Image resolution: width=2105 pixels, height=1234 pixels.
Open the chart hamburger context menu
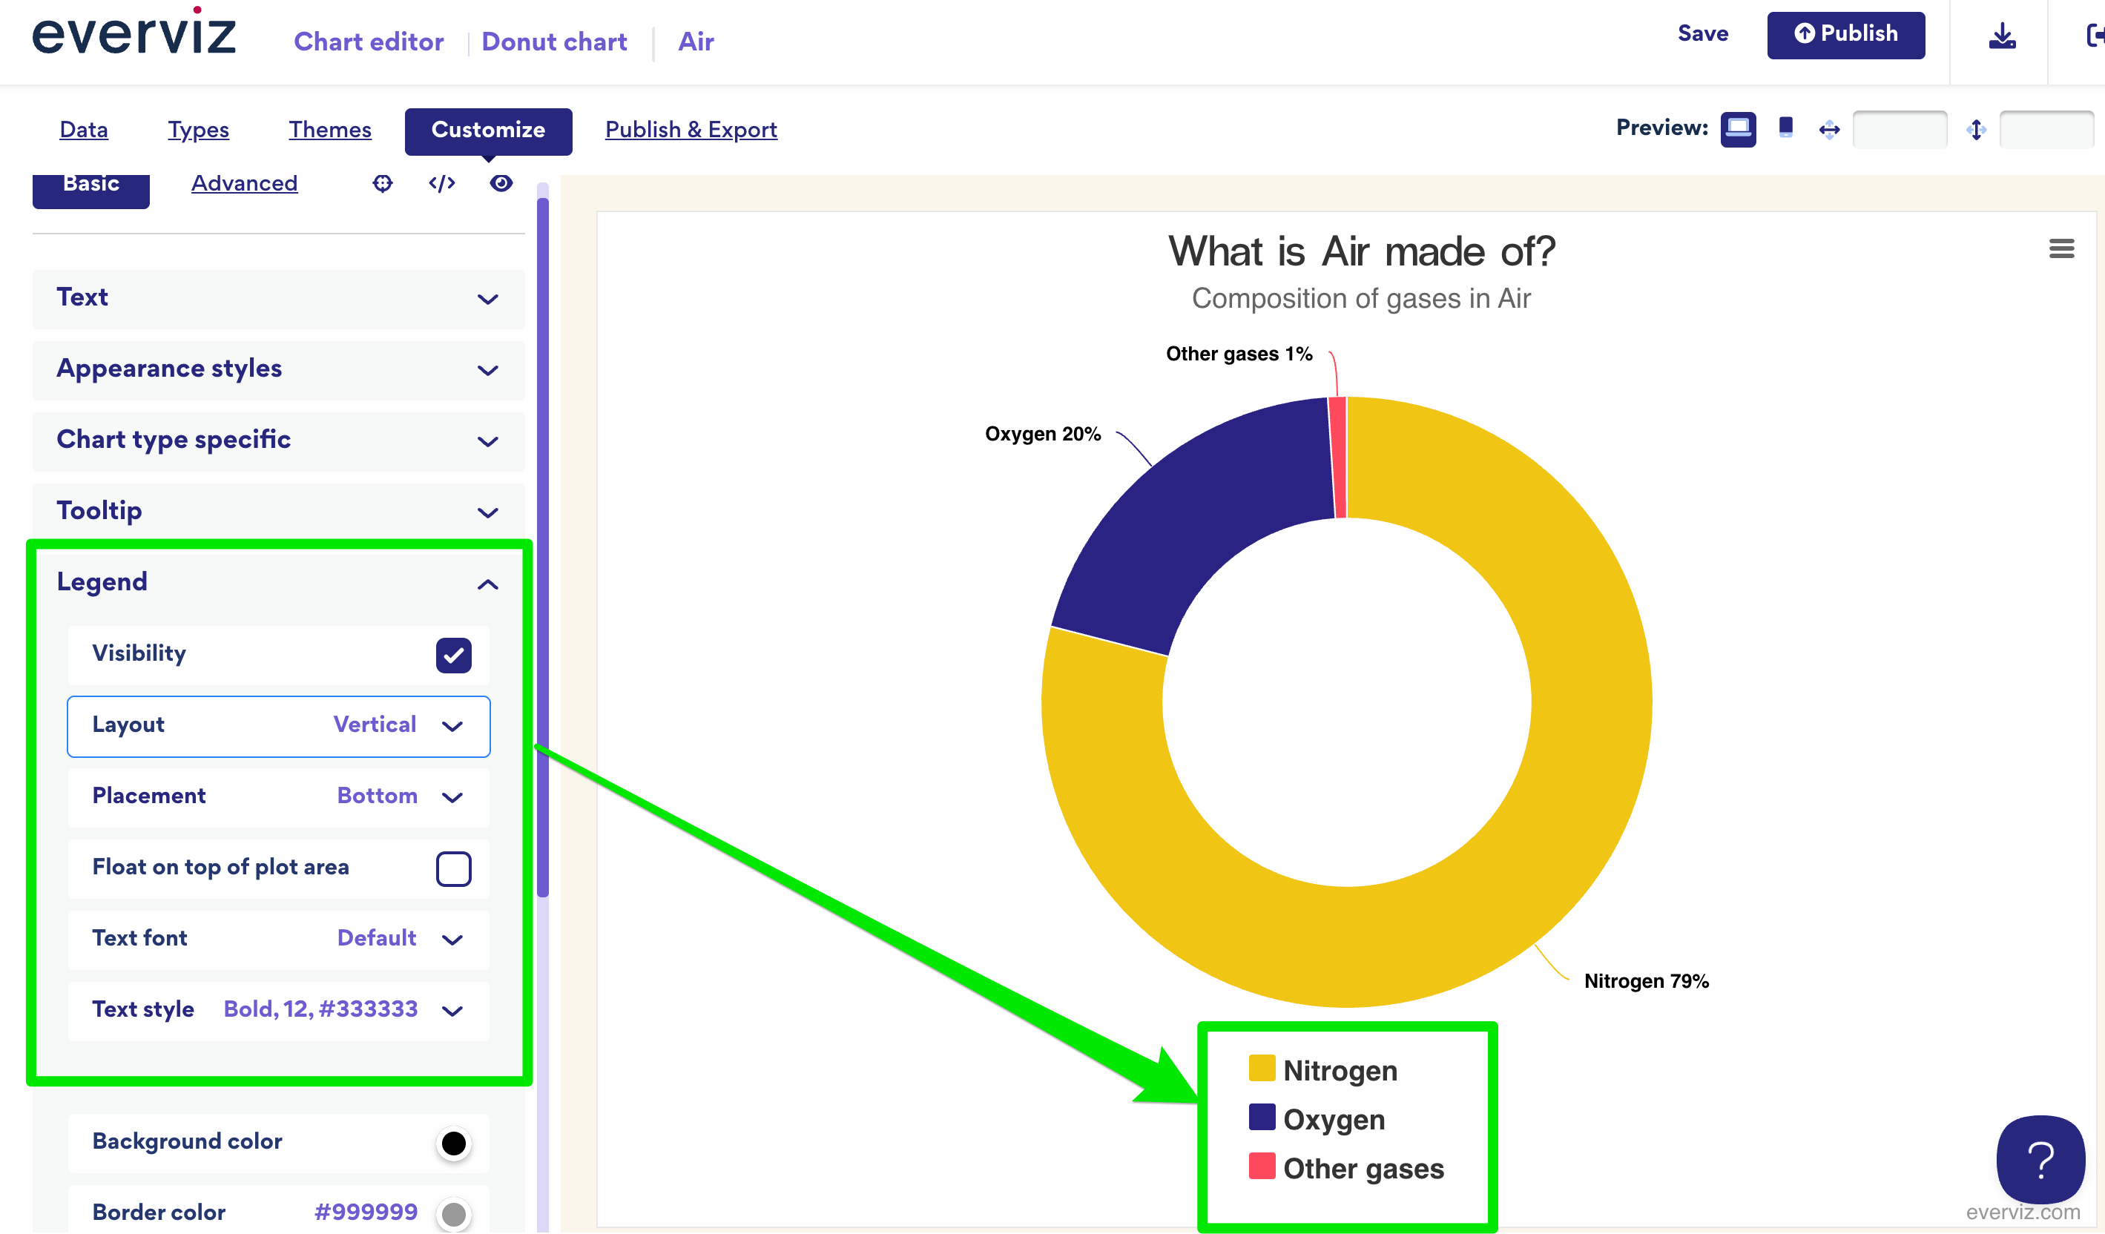point(2060,249)
